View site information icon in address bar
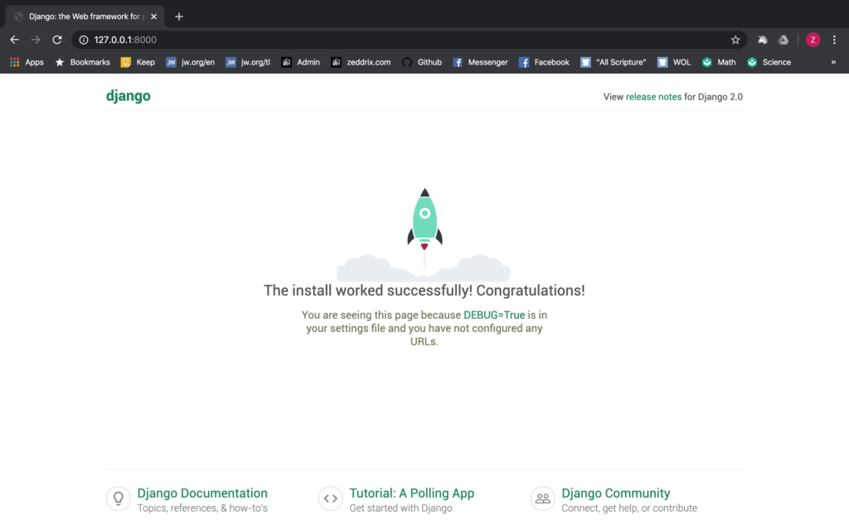The image size is (849, 530). [x=84, y=40]
